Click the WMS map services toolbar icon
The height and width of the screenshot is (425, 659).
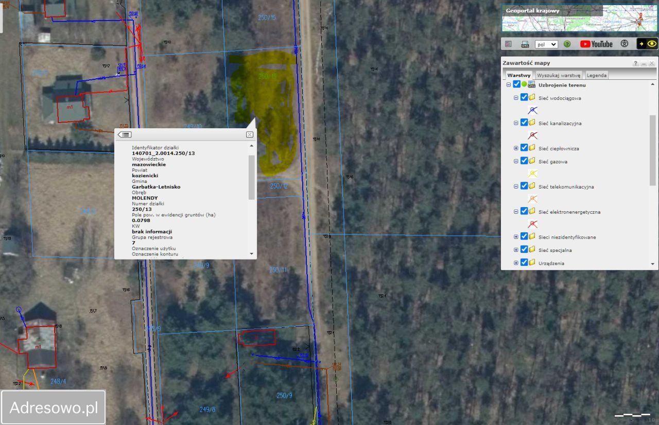pos(525,44)
